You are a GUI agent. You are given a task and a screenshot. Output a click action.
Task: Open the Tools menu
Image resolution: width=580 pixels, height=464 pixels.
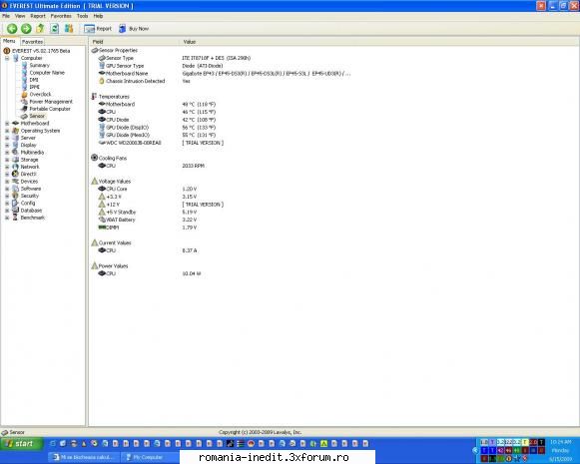82,16
